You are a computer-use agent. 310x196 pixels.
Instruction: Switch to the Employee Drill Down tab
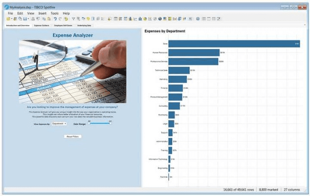pos(63,25)
